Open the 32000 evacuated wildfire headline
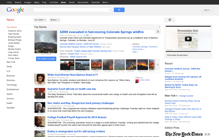 pyautogui.click(x=102, y=32)
